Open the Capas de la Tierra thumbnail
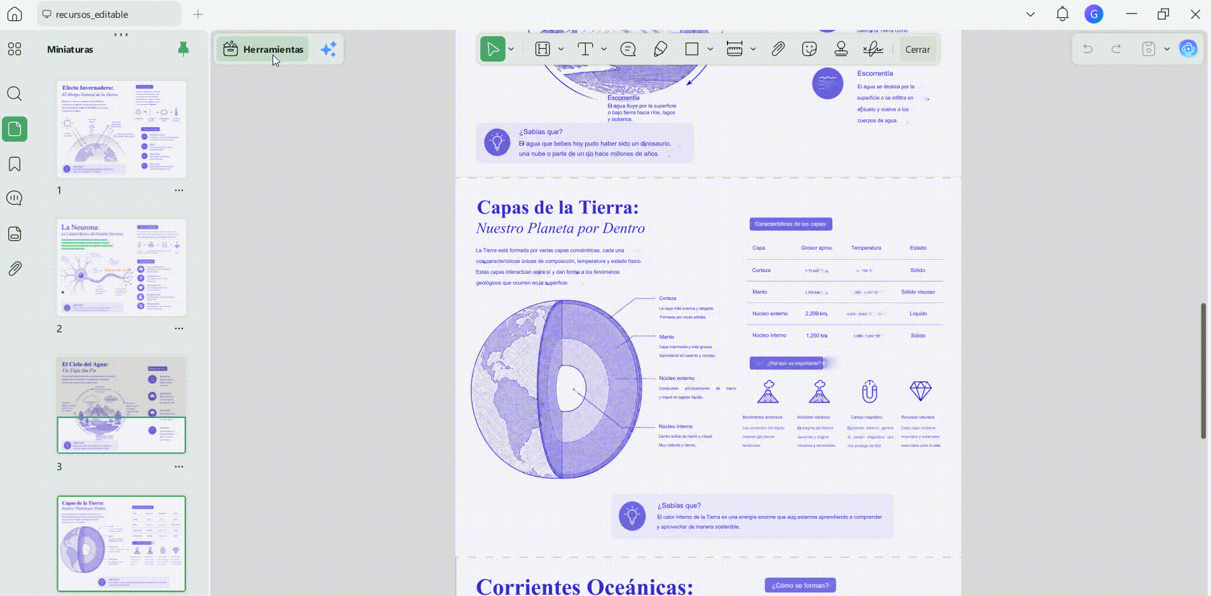1211x596 pixels. (121, 544)
